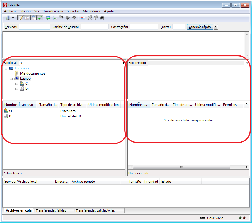
Task: Open the Site Manager icon
Action: [x=7, y=18]
